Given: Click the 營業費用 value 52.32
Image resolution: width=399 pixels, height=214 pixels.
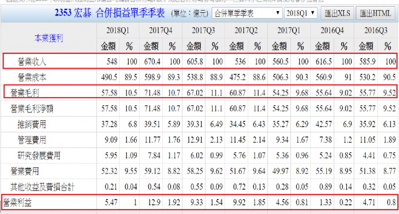Looking at the screenshot, I should pyautogui.click(x=109, y=171).
